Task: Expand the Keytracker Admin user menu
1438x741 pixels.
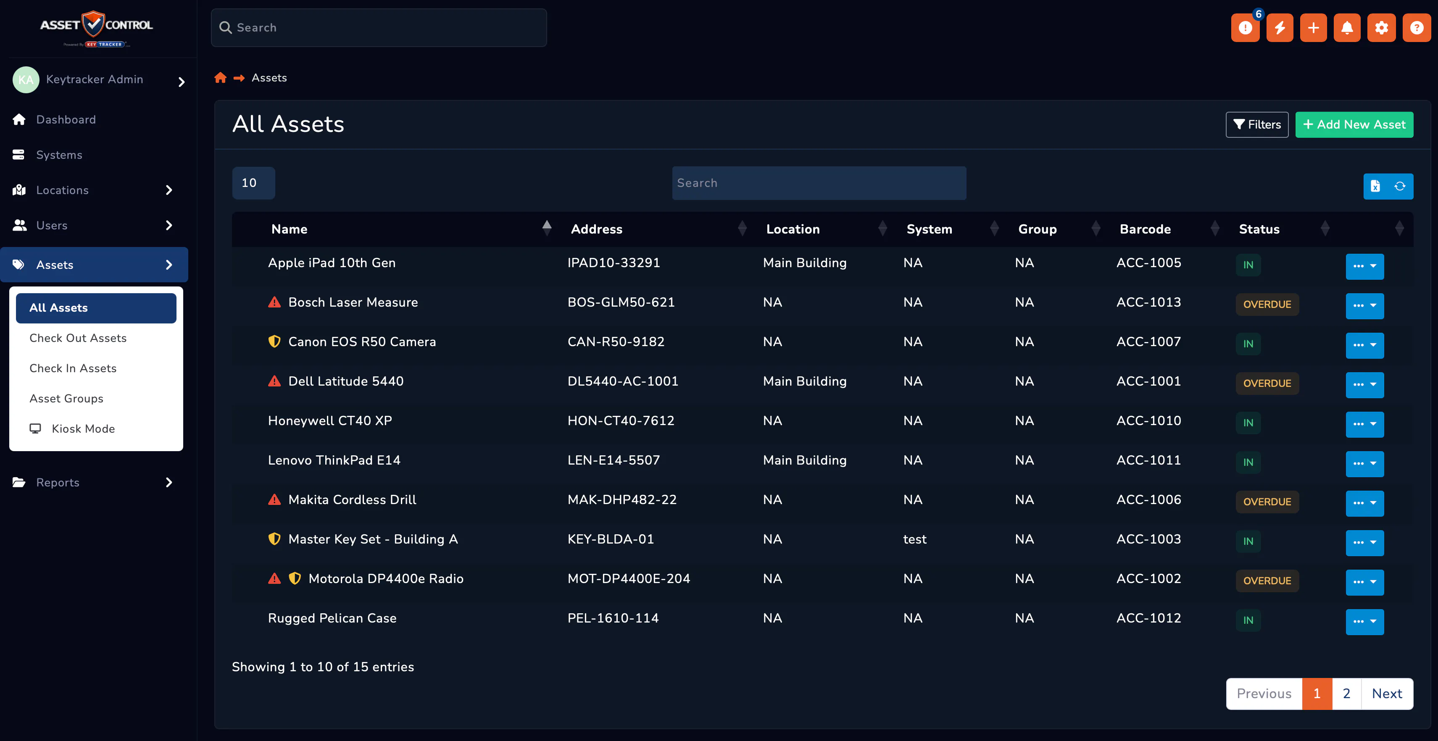Action: tap(182, 82)
